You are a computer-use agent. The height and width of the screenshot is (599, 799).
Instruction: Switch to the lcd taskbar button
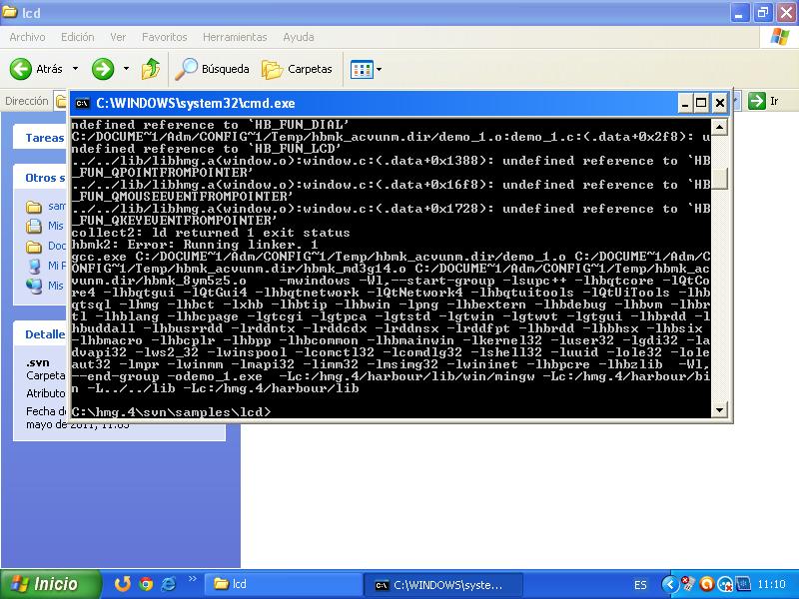(x=284, y=584)
